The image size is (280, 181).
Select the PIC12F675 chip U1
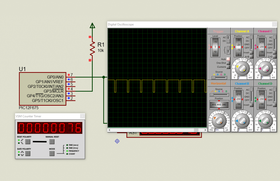(42, 89)
